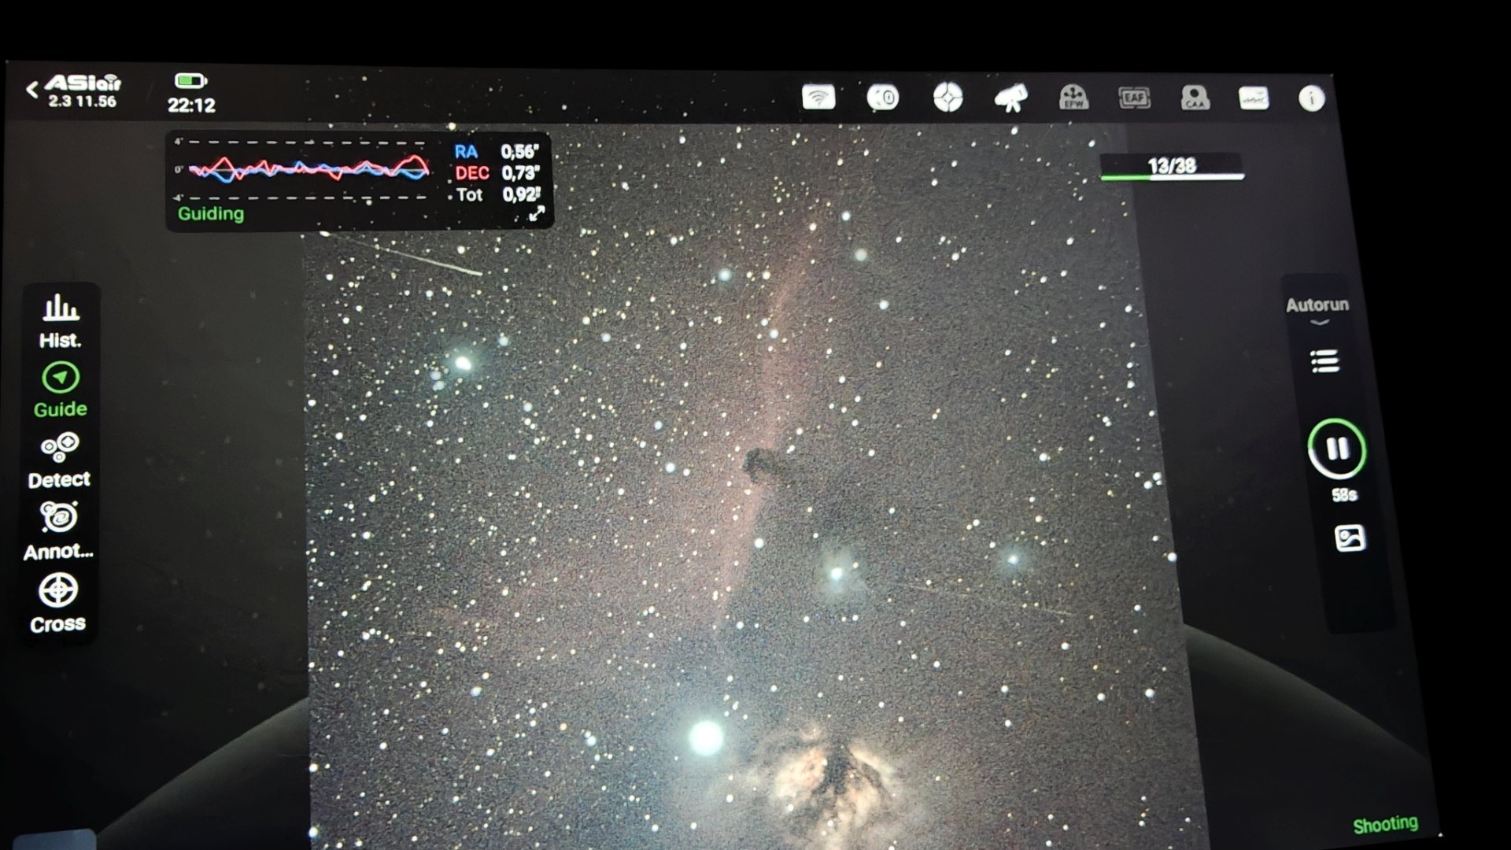The image size is (1511, 850).
Task: Open the EFW filter wheel settings
Action: click(x=1073, y=98)
